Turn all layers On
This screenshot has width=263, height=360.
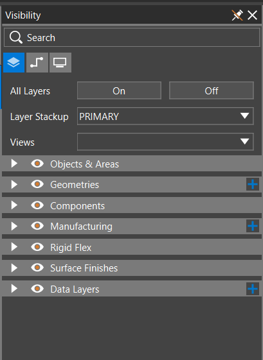point(119,90)
